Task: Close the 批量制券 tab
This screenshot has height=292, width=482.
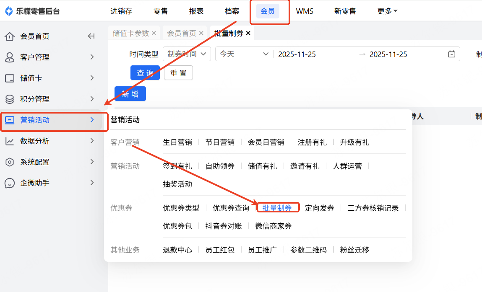Action: [x=248, y=33]
